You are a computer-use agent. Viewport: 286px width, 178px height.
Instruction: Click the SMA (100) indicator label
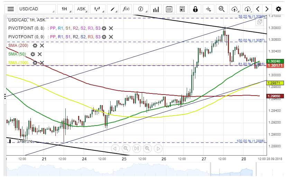coord(18,62)
